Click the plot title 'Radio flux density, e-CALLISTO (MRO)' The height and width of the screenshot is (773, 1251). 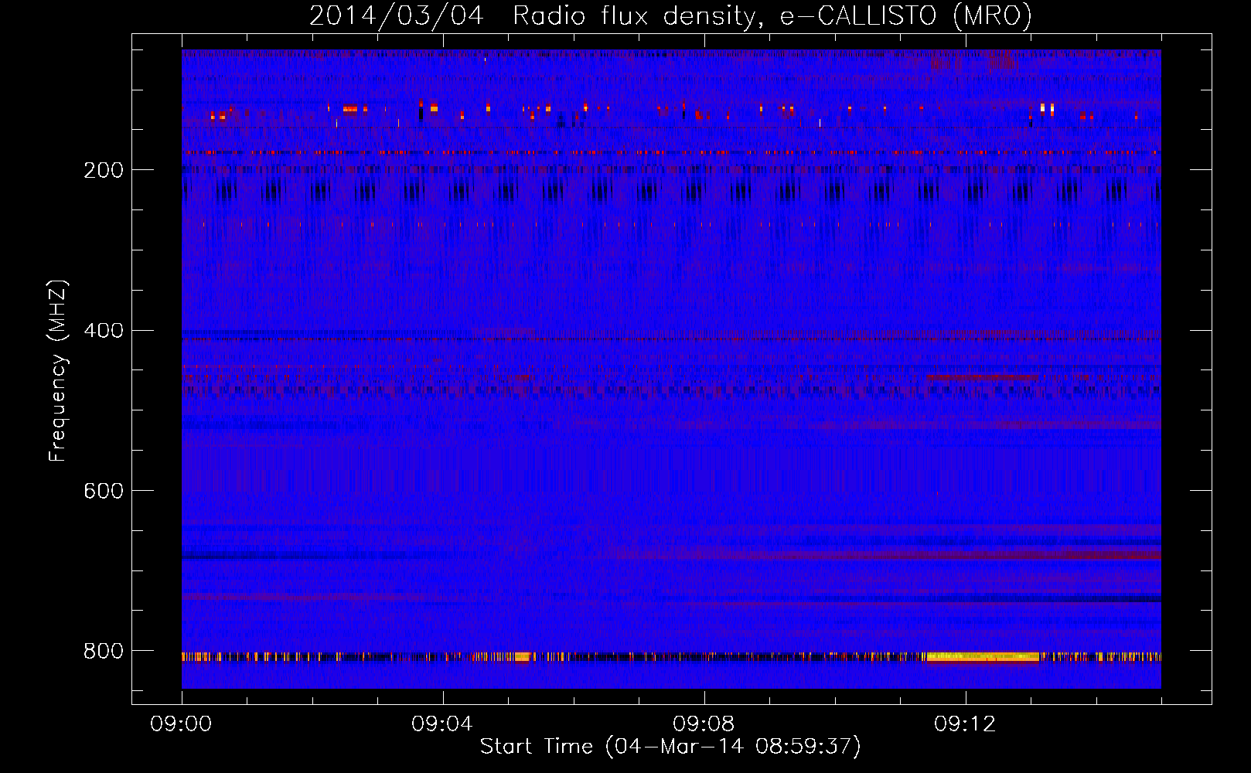(772, 16)
